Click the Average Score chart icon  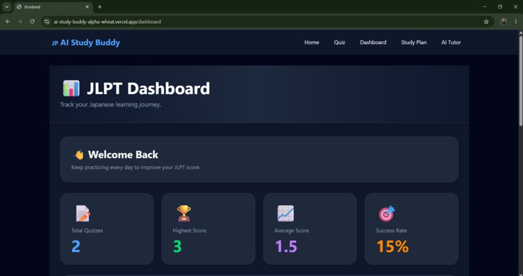click(x=286, y=213)
